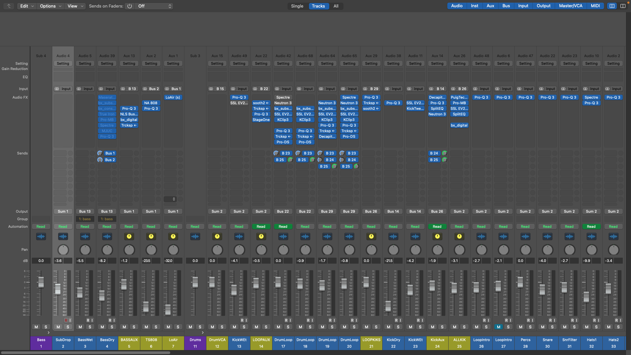Click the pan knob on KickWEt channel 13
Screen dimensions: 631x355
[x=239, y=250]
